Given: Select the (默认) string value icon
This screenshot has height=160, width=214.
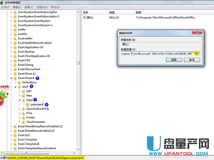Looking at the screenshot, I should click(x=84, y=17).
